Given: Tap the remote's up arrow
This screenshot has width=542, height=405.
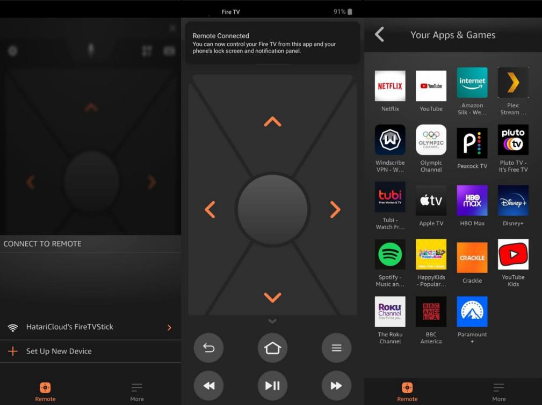Looking at the screenshot, I should tap(272, 122).
